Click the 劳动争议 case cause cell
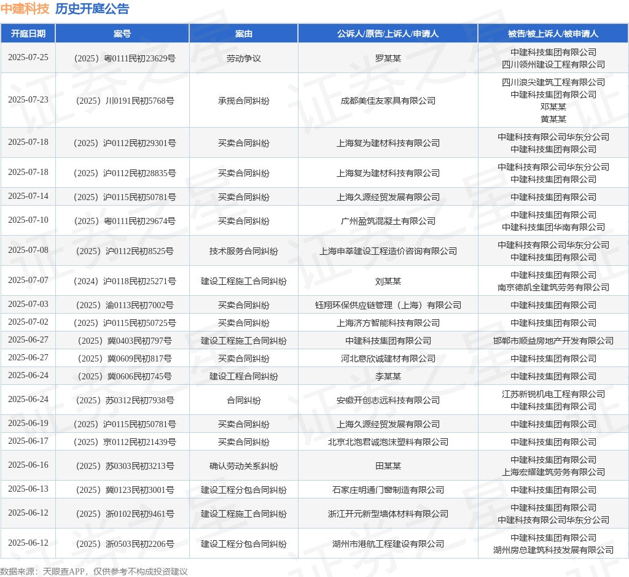629x577 pixels. 243,58
